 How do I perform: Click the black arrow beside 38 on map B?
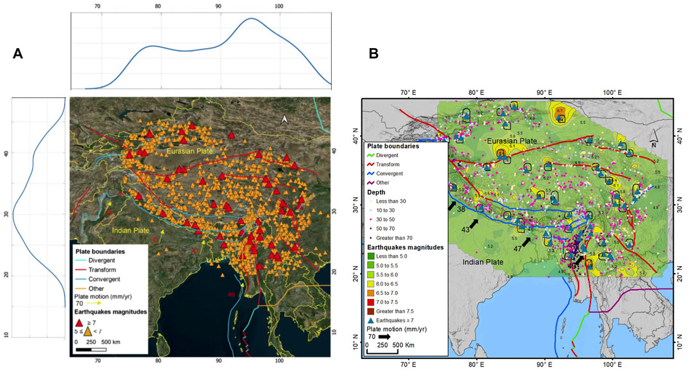click(x=452, y=205)
